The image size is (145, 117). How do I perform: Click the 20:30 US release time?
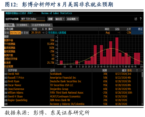coord(36,33)
